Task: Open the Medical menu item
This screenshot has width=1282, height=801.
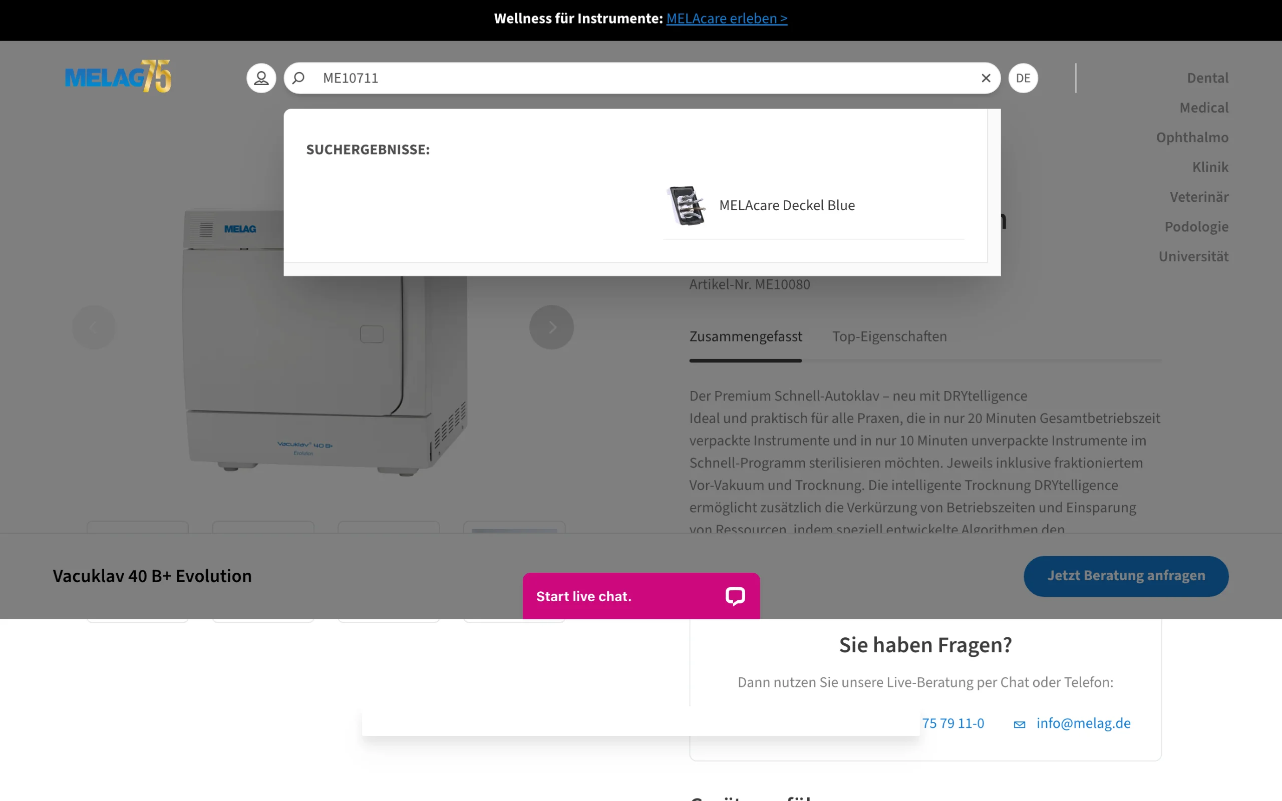Action: tap(1203, 108)
